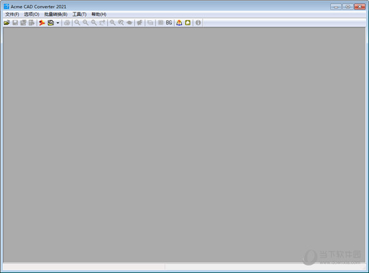The image size is (369, 273).
Task: Click the first zoom magnifier icon
Action: pyautogui.click(x=77, y=23)
